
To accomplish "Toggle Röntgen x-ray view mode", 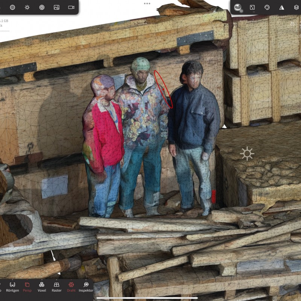I will point(12,287).
